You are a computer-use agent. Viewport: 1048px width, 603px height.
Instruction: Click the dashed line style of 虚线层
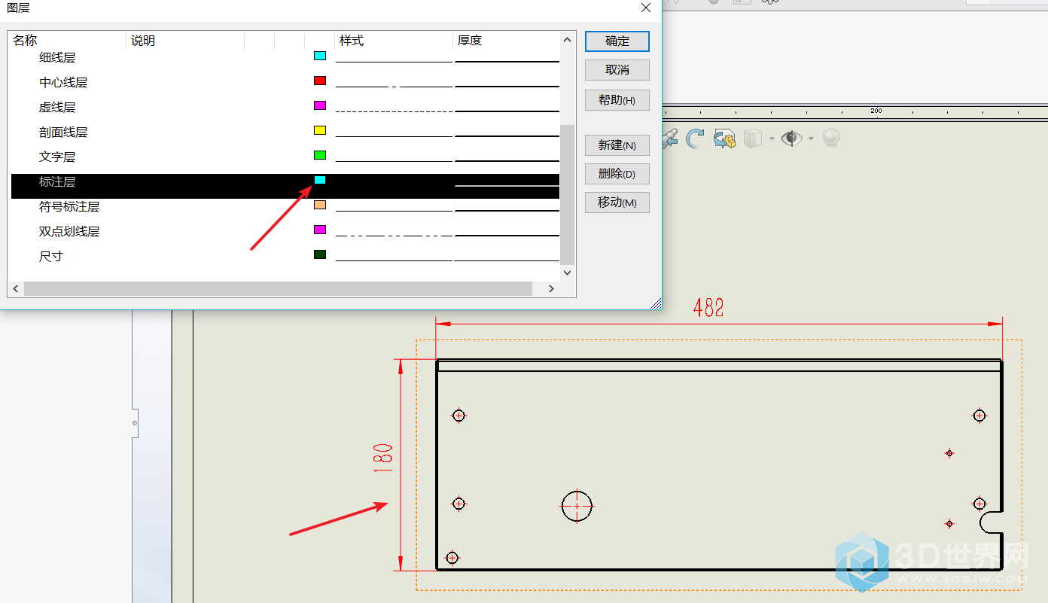tap(394, 111)
